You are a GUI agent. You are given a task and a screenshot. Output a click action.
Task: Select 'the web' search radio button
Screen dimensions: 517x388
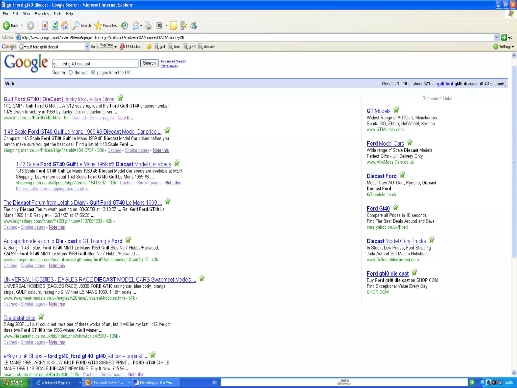[71, 72]
